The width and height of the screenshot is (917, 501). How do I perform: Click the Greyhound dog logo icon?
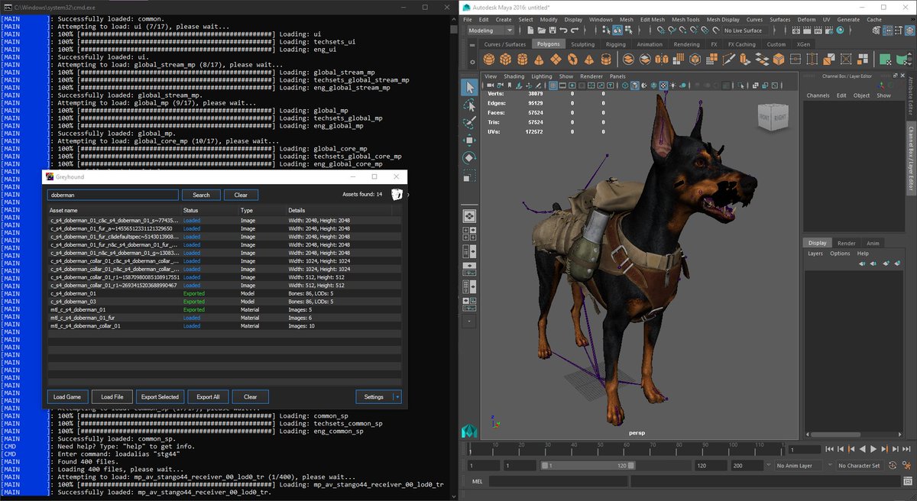(x=397, y=195)
